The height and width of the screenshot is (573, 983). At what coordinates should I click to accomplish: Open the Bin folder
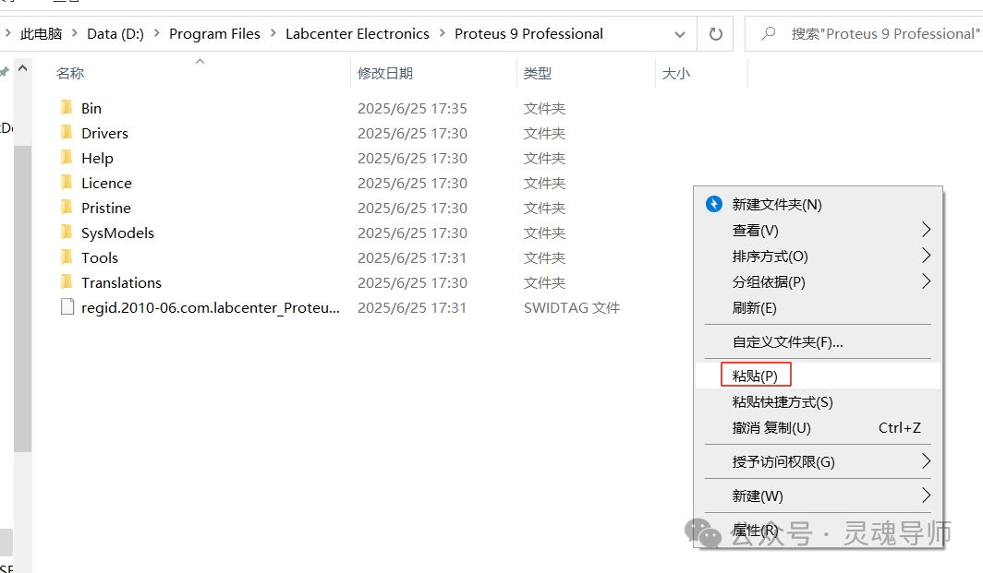point(90,107)
